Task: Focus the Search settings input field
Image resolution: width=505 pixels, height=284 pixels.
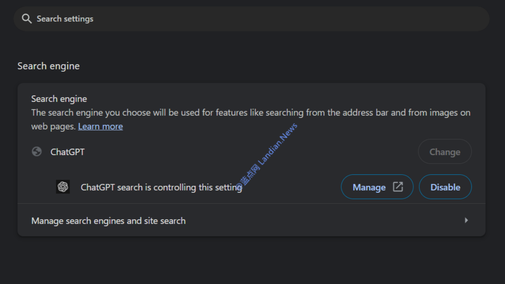Action: coord(252,19)
